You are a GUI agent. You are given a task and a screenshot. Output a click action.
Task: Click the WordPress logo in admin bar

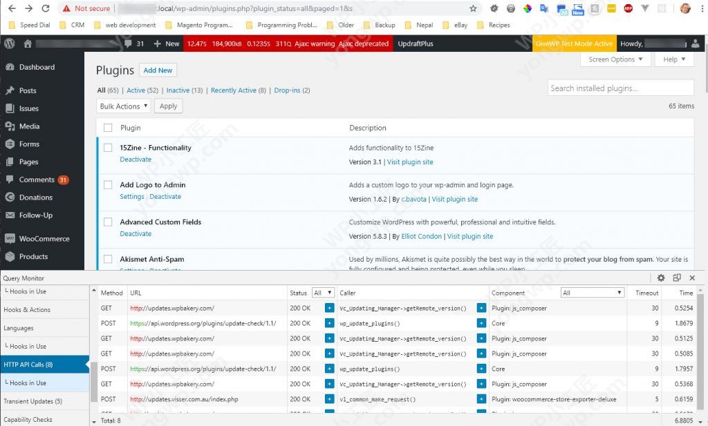9,43
